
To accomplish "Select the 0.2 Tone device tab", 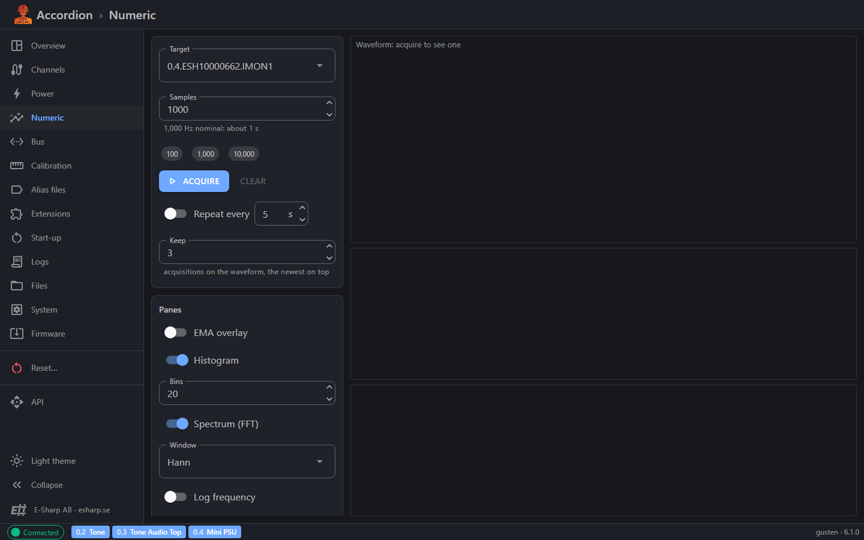I will pyautogui.click(x=91, y=532).
